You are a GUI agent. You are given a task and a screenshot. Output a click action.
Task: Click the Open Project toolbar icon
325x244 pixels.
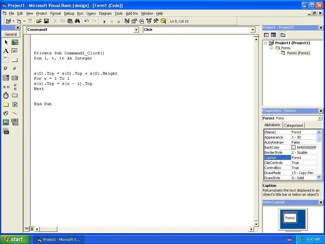(39, 21)
